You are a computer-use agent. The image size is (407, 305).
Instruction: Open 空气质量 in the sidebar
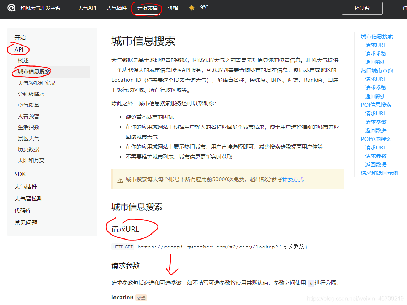pos(28,105)
